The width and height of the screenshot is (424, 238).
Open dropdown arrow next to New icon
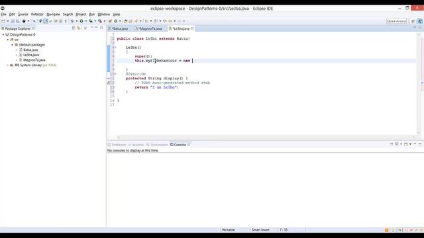point(7,21)
